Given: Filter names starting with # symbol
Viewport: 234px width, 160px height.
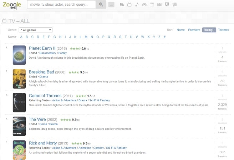Looking at the screenshot, I should tap(164, 37).
